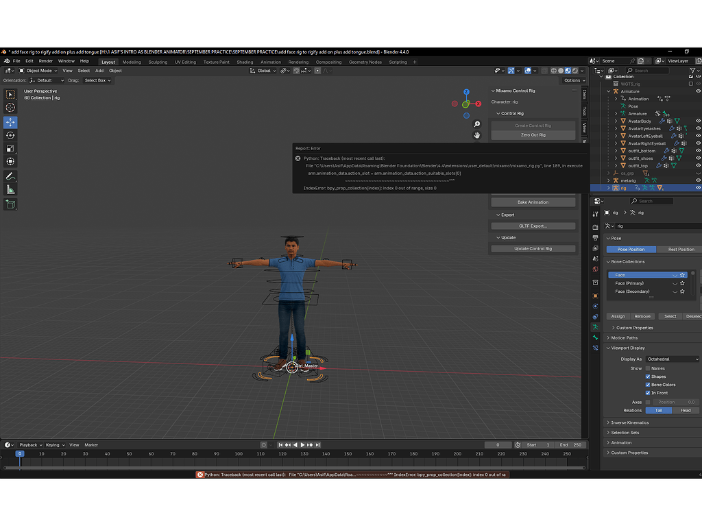
Task: Toggle the Names checkbox
Action: pos(648,368)
